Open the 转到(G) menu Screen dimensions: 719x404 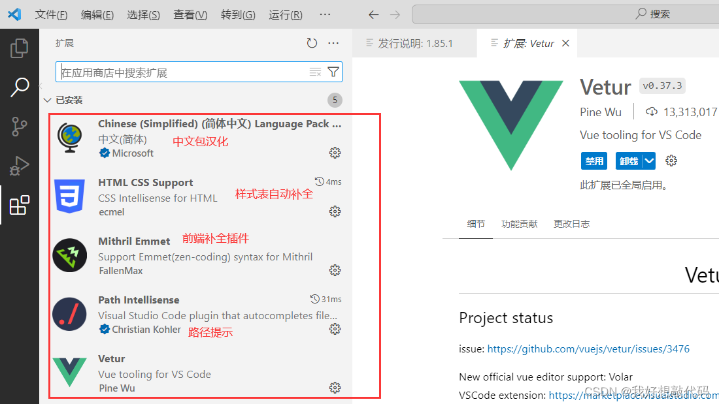[x=238, y=14]
